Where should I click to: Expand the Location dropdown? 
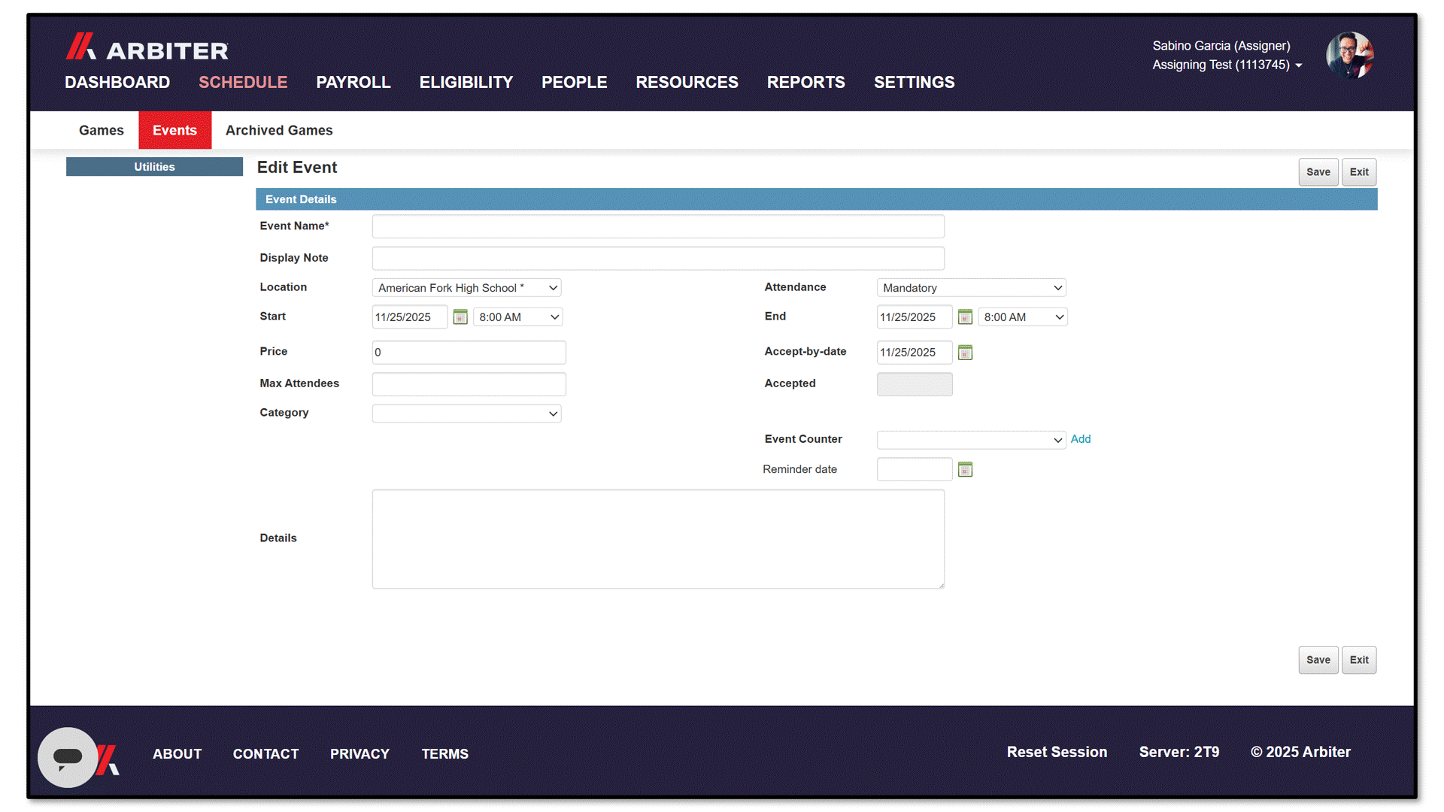tap(466, 288)
